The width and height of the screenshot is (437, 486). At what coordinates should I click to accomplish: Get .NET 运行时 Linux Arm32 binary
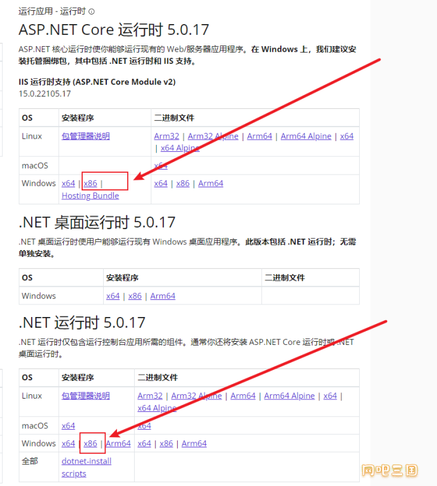151,396
